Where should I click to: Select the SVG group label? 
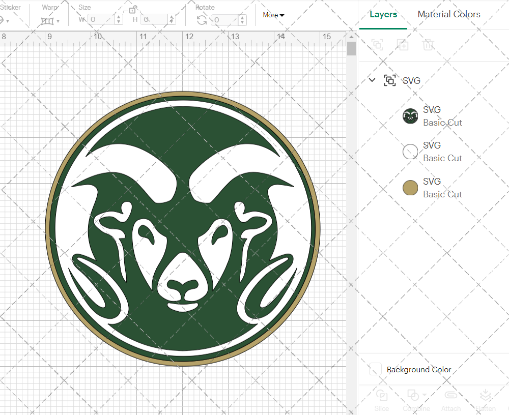(x=411, y=80)
